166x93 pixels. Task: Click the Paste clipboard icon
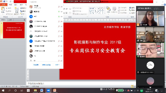click(3, 9)
